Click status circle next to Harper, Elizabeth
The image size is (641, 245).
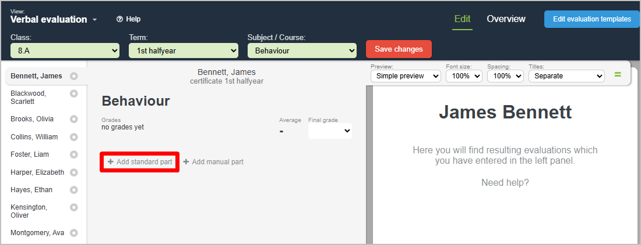coord(74,172)
